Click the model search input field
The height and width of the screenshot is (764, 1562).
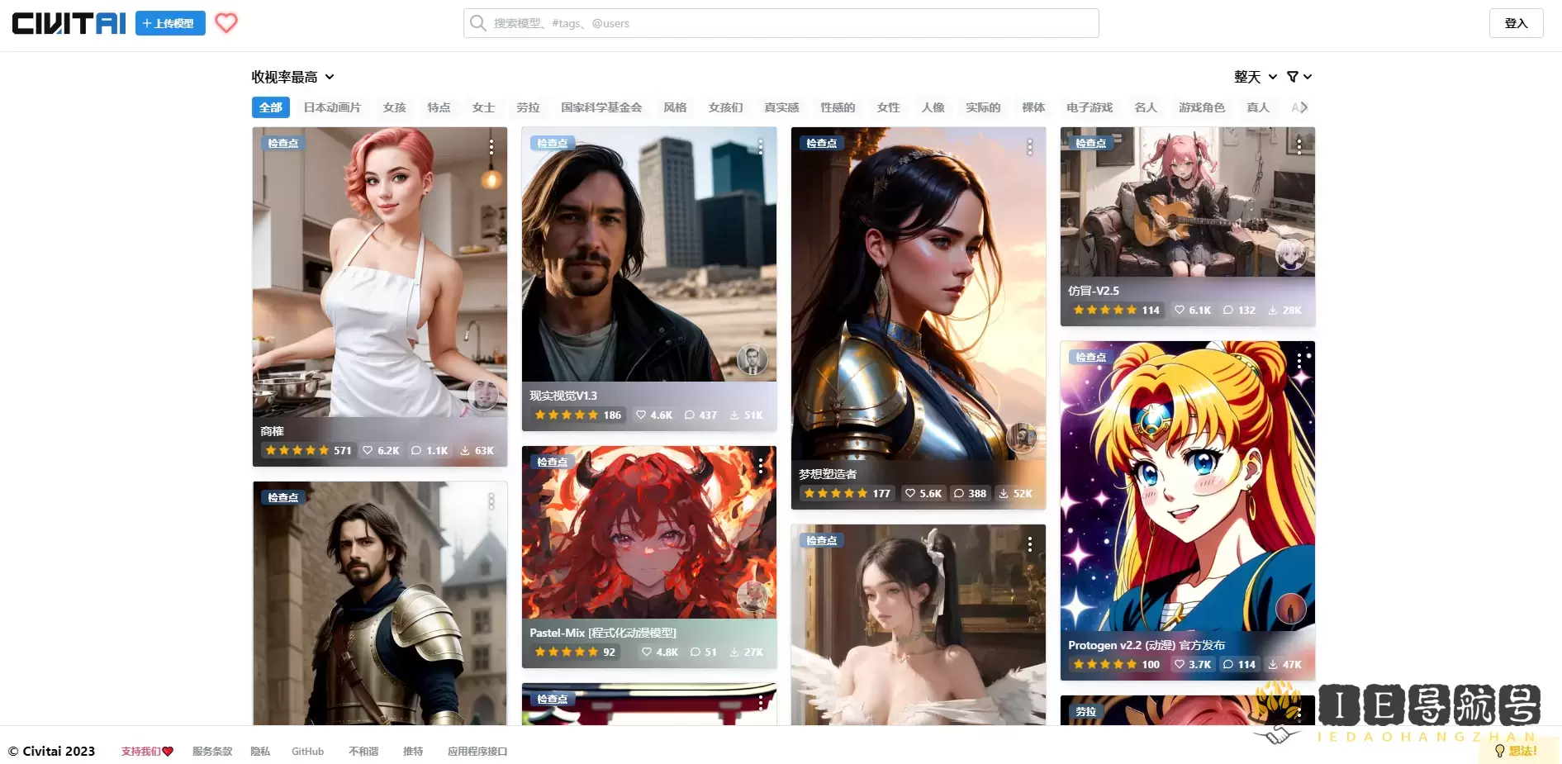point(781,23)
